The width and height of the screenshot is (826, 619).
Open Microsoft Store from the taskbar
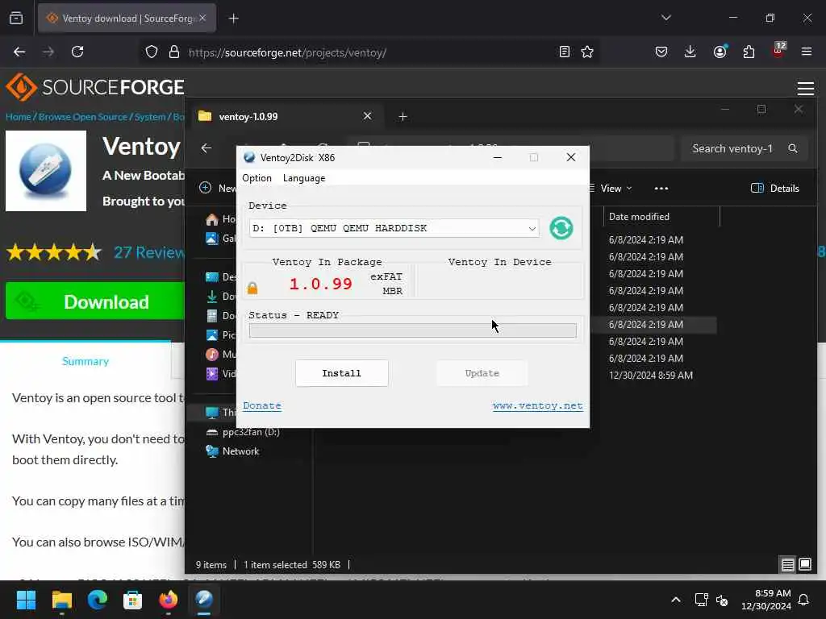click(133, 600)
